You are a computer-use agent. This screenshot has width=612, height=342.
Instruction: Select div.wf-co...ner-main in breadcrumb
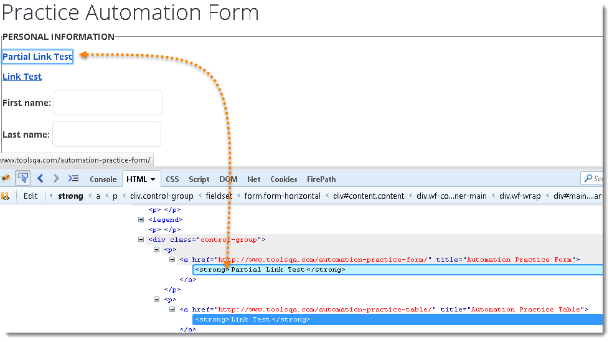click(451, 196)
